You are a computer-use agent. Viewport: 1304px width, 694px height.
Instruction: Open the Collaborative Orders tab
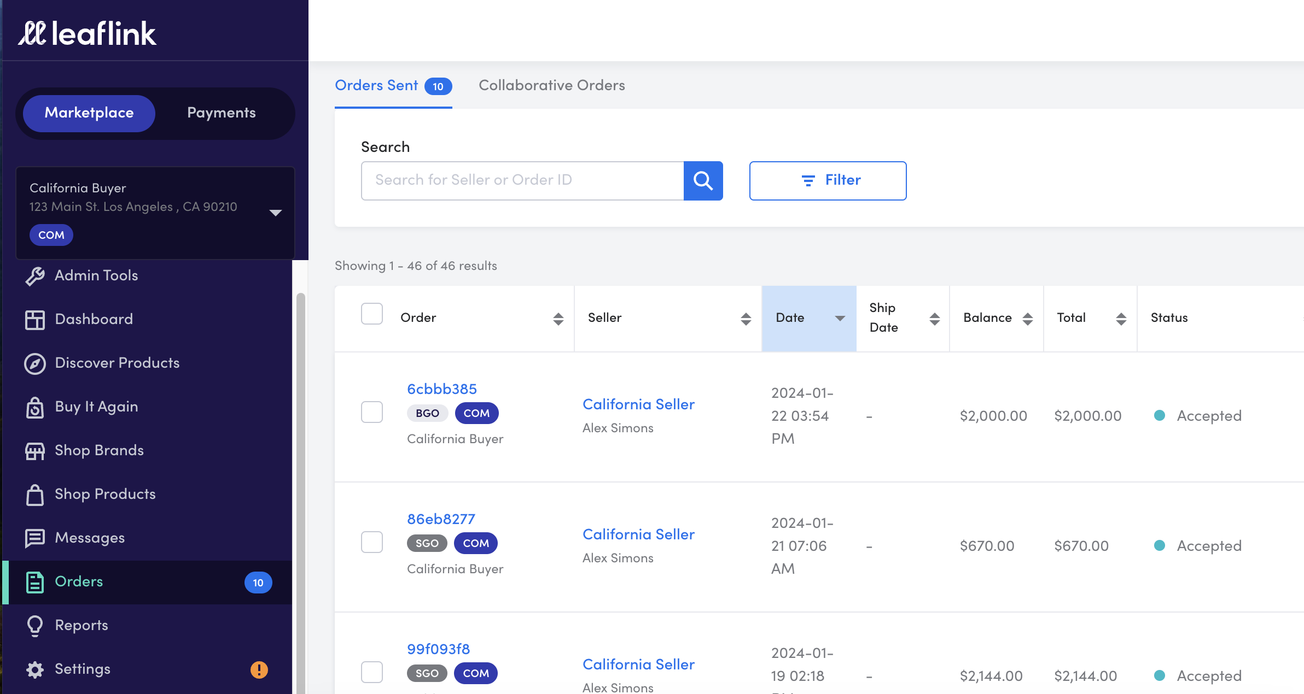[552, 86]
